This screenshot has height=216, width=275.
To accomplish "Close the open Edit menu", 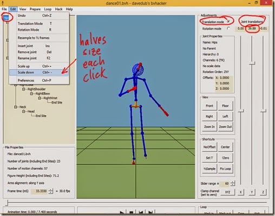I will (x=13, y=9).
